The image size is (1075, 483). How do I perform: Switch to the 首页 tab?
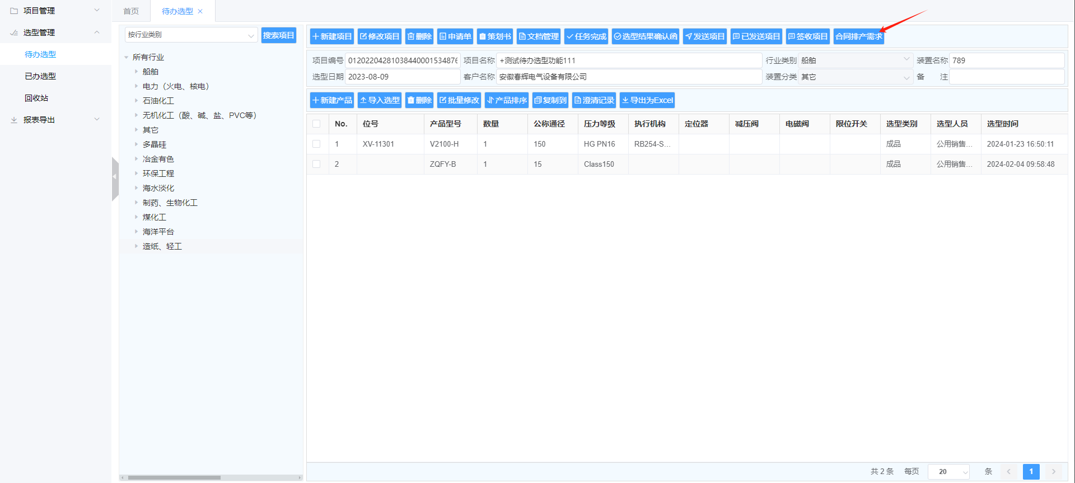(x=131, y=11)
